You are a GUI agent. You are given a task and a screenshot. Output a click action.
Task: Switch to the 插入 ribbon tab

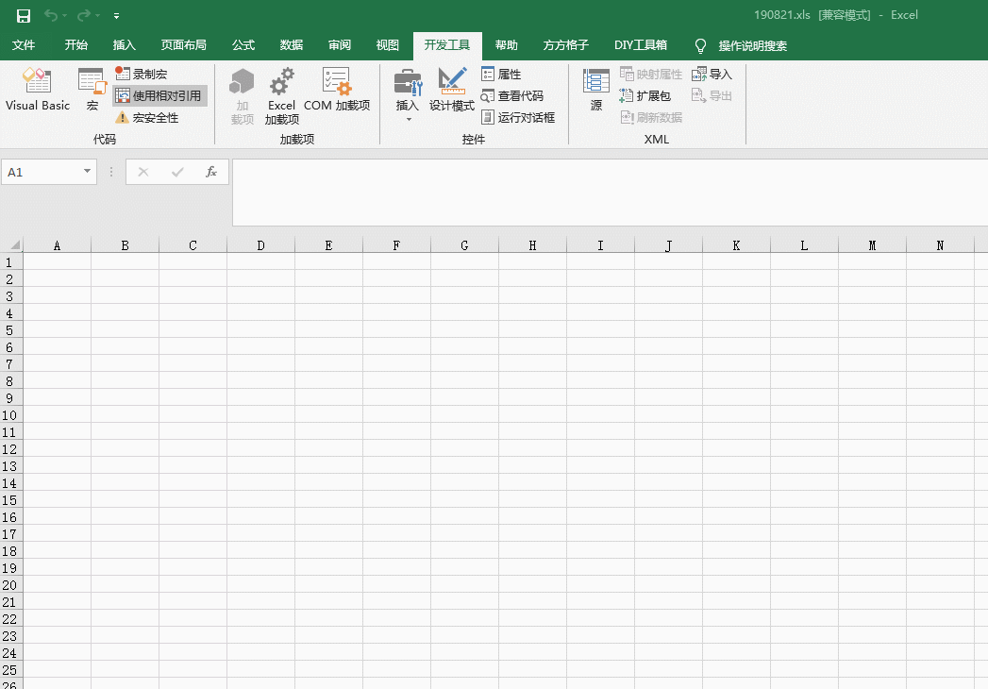(125, 44)
